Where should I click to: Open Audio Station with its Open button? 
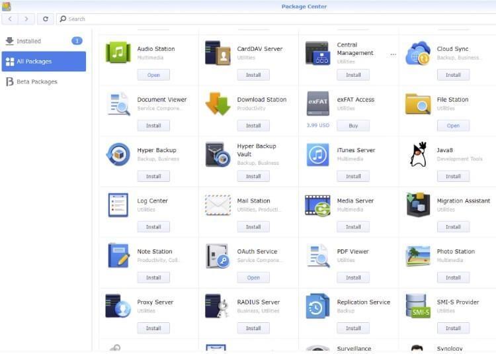(153, 75)
